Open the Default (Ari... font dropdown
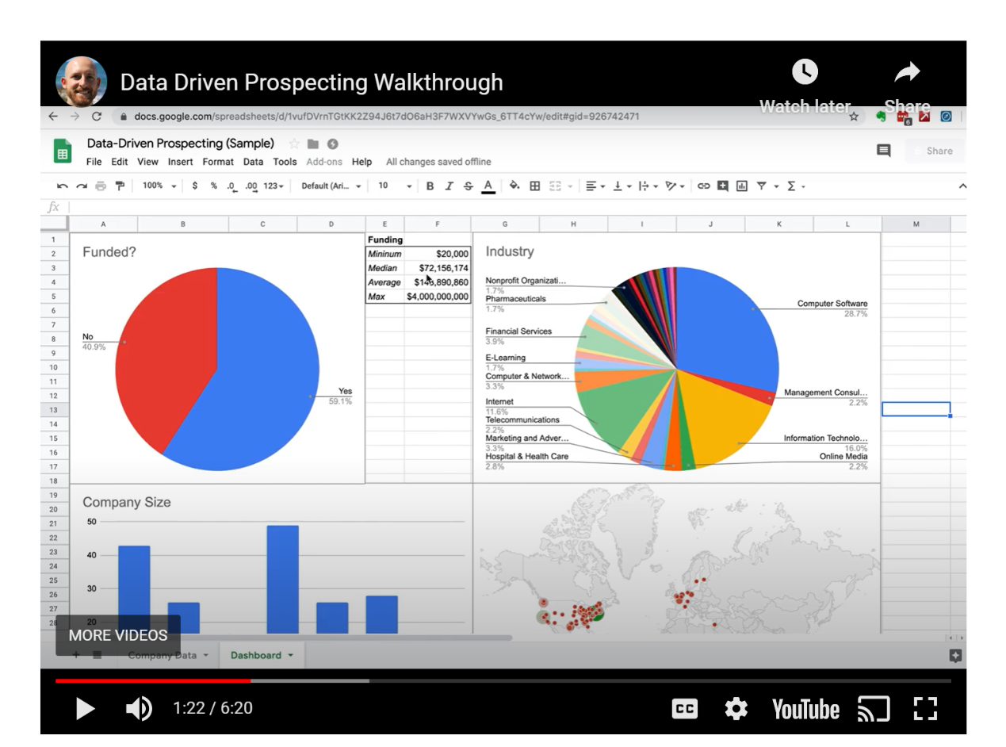This screenshot has width=1006, height=747. click(331, 186)
